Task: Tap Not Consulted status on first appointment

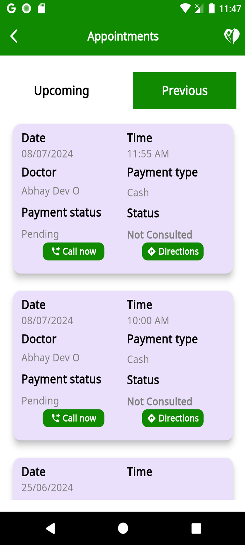Action: [160, 235]
